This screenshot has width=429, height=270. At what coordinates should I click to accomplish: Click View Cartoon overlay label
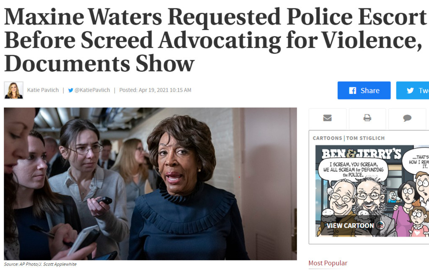pos(350,226)
